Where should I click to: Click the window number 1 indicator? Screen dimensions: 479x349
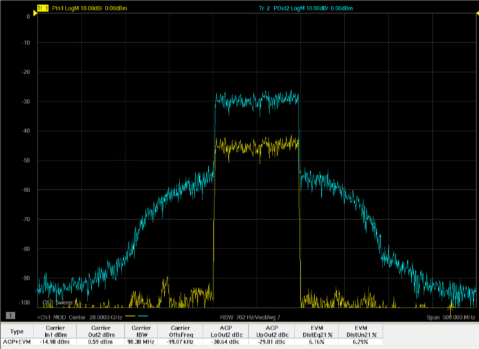[10, 315]
